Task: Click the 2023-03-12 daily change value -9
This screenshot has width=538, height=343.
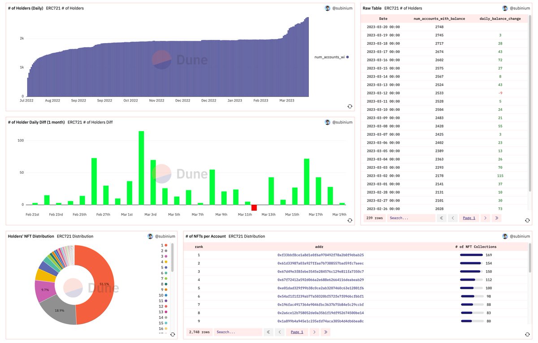Action: tap(500, 93)
